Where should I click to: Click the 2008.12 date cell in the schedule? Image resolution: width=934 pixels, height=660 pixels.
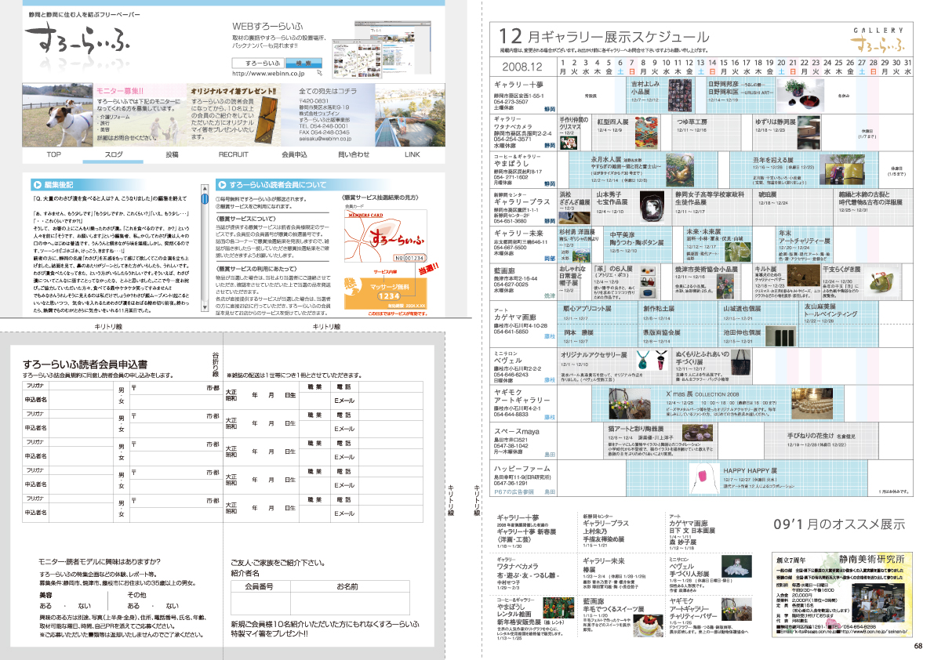(522, 67)
